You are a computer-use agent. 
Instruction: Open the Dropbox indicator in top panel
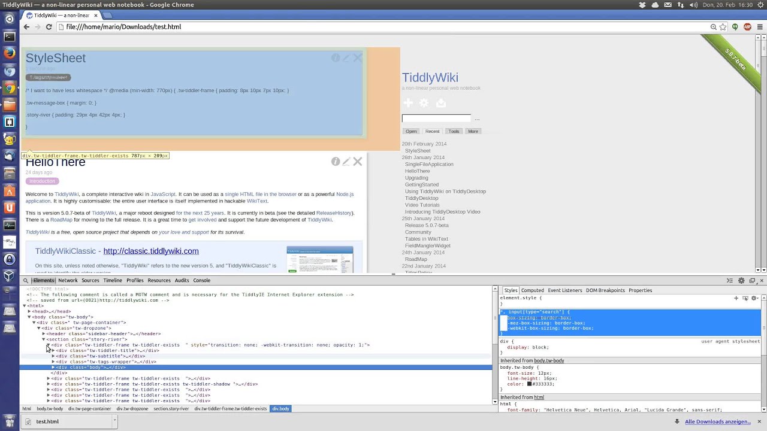pos(642,5)
